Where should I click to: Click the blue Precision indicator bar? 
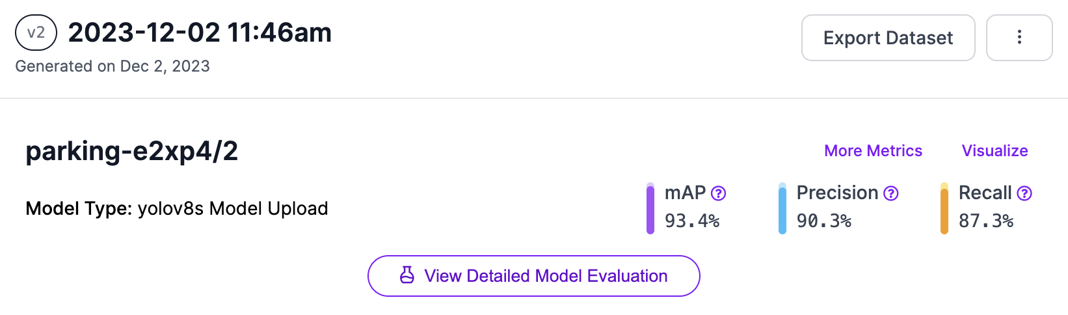coord(782,209)
